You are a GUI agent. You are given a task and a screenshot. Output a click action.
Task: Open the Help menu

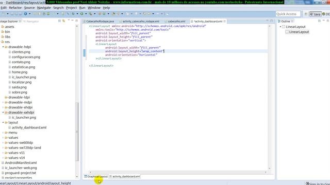click(x=106, y=8)
